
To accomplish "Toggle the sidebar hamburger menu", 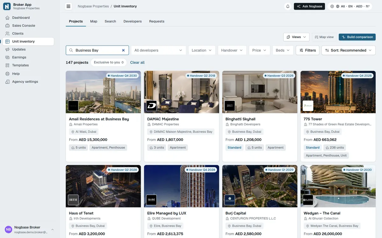I will (x=68, y=6).
